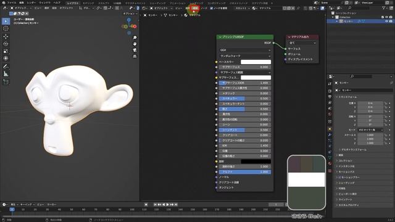The height and width of the screenshot is (222, 395).
Task: Open the ヘルプ menu
Action: [x=57, y=2]
